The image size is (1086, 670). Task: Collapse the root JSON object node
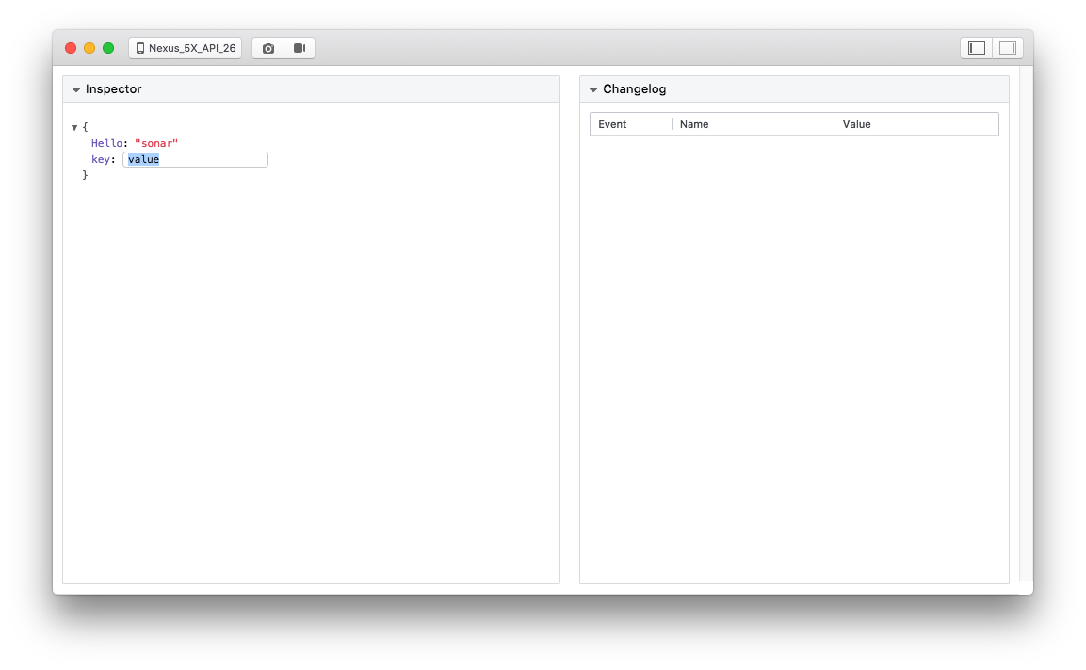[74, 126]
